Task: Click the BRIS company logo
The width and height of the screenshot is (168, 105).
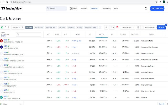Action: tap(1, 97)
